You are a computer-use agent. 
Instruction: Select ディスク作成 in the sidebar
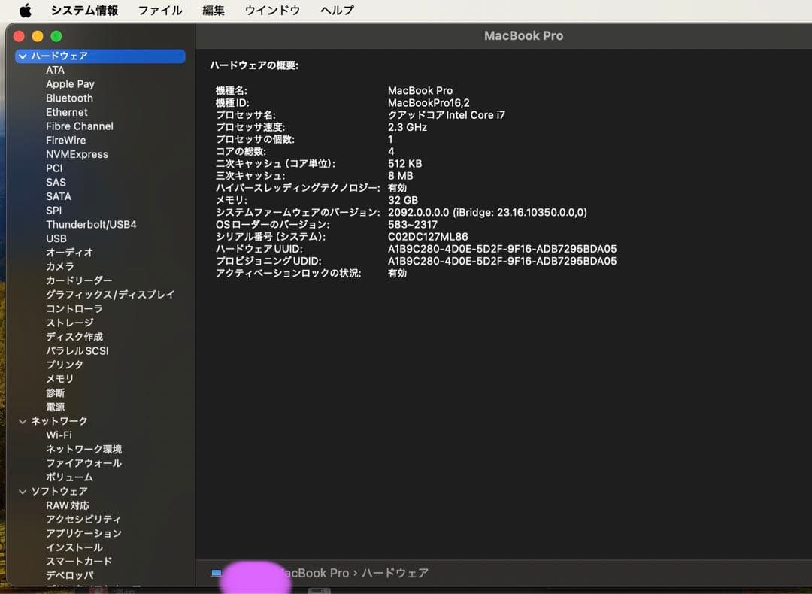[x=74, y=337]
